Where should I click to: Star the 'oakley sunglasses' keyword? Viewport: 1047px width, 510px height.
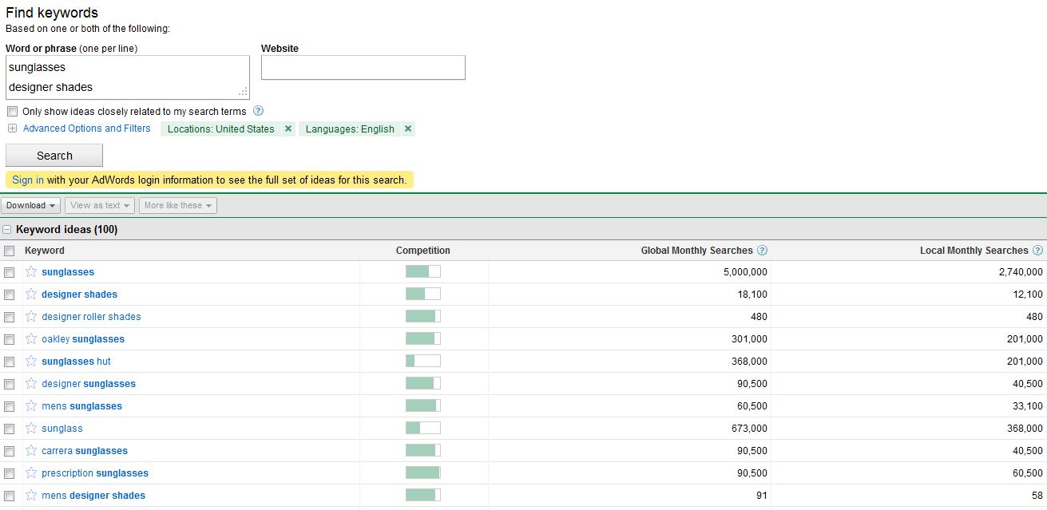[x=31, y=339]
